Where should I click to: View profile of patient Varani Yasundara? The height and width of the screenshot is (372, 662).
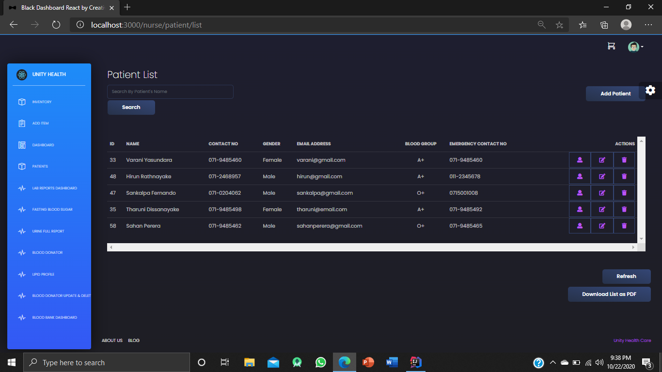pyautogui.click(x=580, y=160)
